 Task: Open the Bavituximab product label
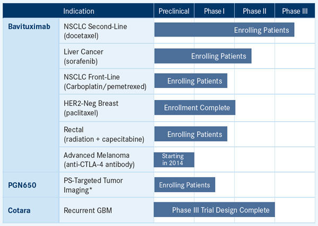[x=29, y=26]
